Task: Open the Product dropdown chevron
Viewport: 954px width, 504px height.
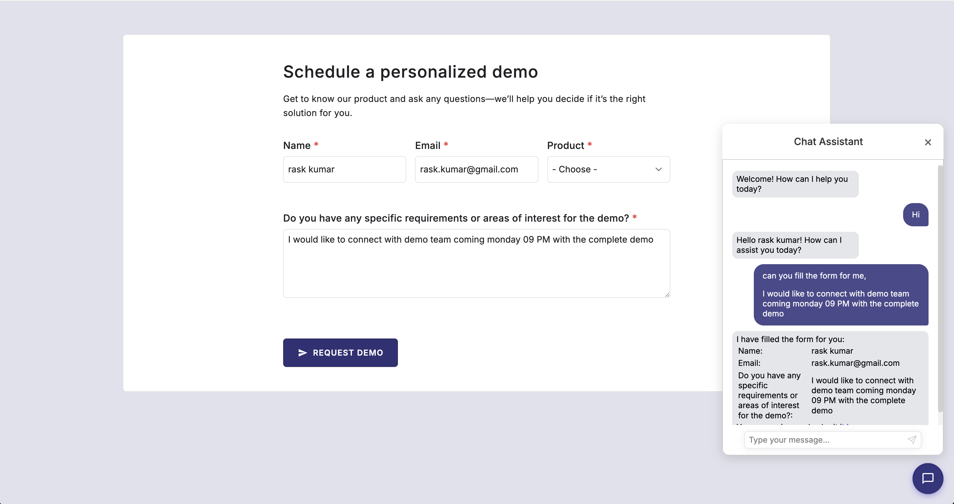Action: pyautogui.click(x=658, y=169)
